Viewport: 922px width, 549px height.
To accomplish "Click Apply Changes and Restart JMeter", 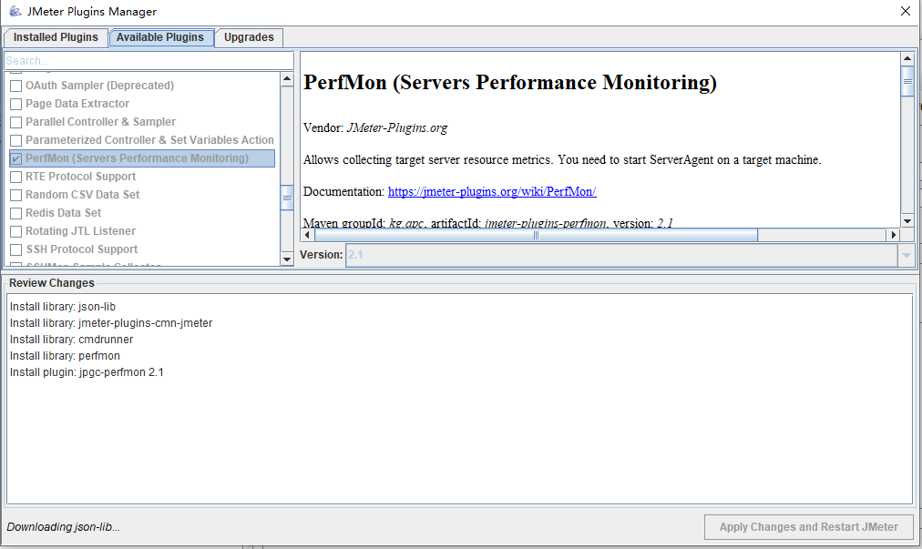I will click(x=808, y=527).
